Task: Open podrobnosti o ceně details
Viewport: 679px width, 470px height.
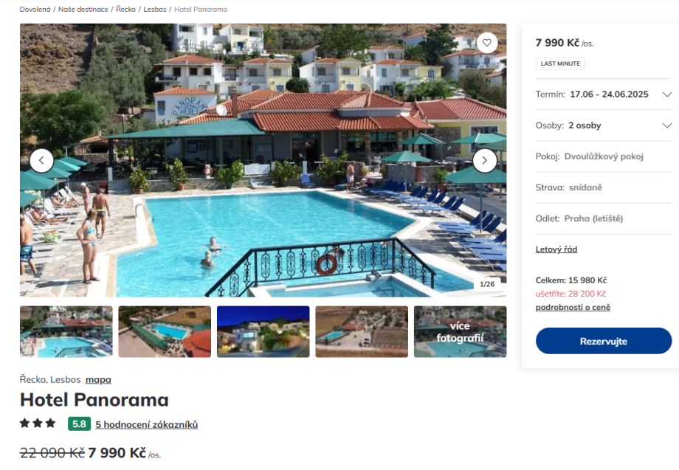Action: (x=573, y=307)
